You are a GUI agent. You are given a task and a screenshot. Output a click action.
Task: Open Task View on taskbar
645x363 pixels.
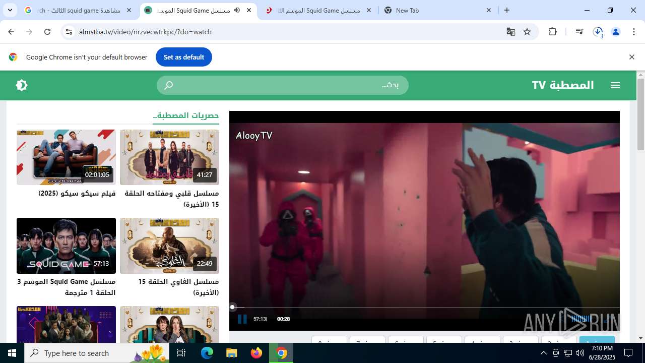point(182,353)
